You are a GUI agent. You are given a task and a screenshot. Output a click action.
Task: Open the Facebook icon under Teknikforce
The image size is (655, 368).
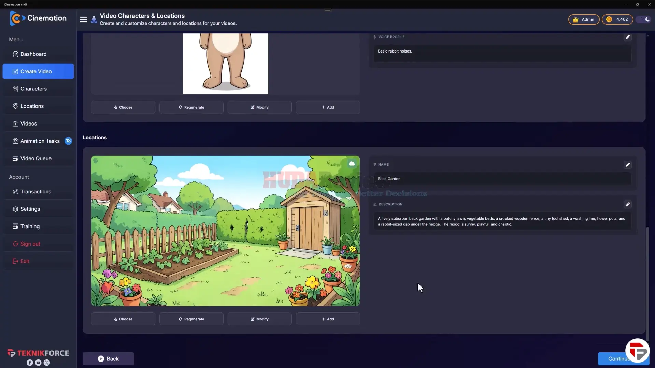pos(30,363)
